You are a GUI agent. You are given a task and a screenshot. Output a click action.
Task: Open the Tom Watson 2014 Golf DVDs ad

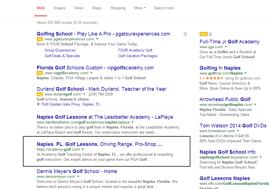point(233,126)
